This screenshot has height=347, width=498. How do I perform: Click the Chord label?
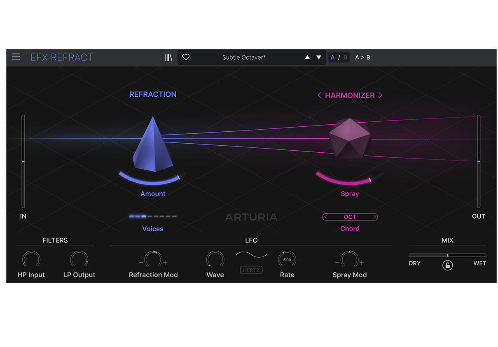350,228
